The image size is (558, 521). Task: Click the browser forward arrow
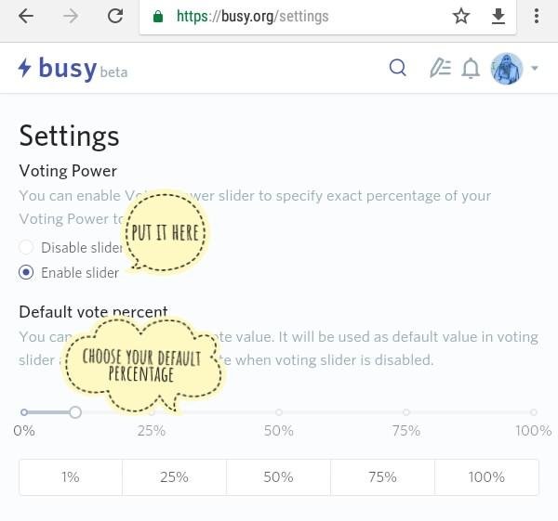(72, 16)
